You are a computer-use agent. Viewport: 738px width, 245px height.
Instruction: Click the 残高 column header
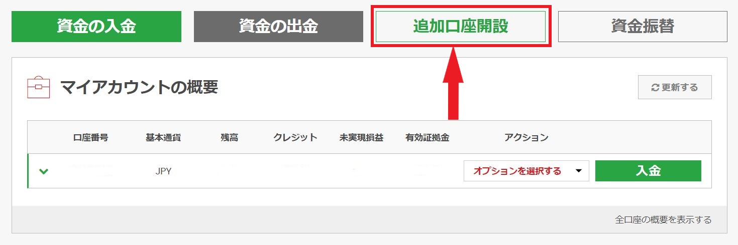click(229, 137)
